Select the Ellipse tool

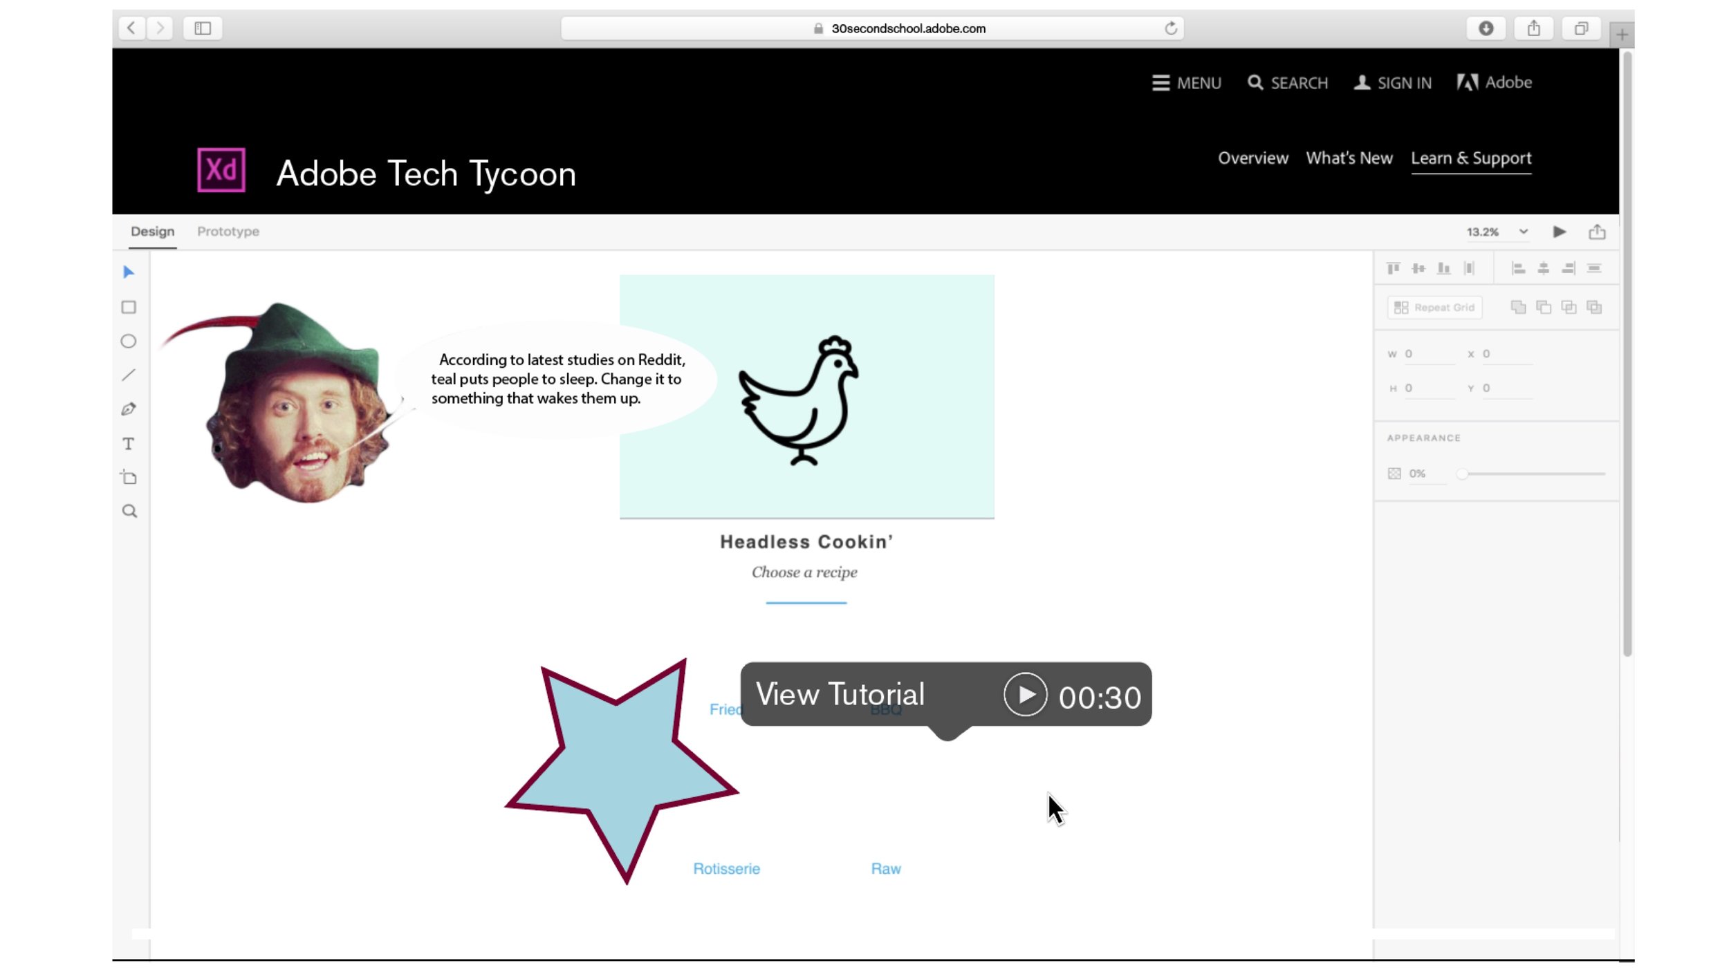pyautogui.click(x=129, y=341)
